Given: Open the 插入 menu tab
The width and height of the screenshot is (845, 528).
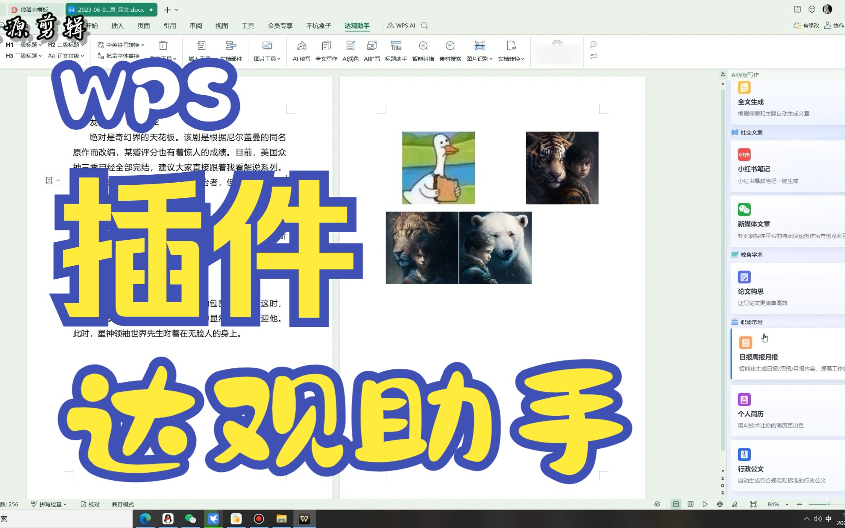Looking at the screenshot, I should coord(117,26).
